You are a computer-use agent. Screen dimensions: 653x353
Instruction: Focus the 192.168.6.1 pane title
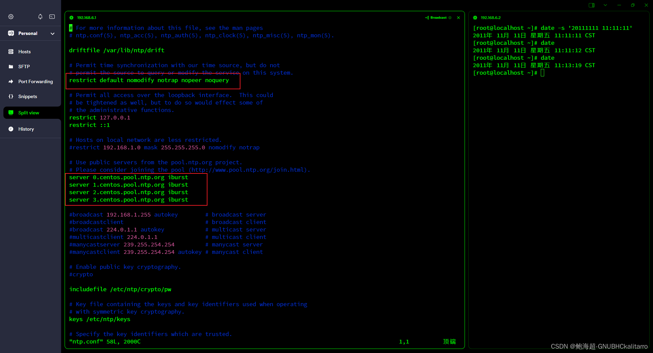click(x=87, y=18)
